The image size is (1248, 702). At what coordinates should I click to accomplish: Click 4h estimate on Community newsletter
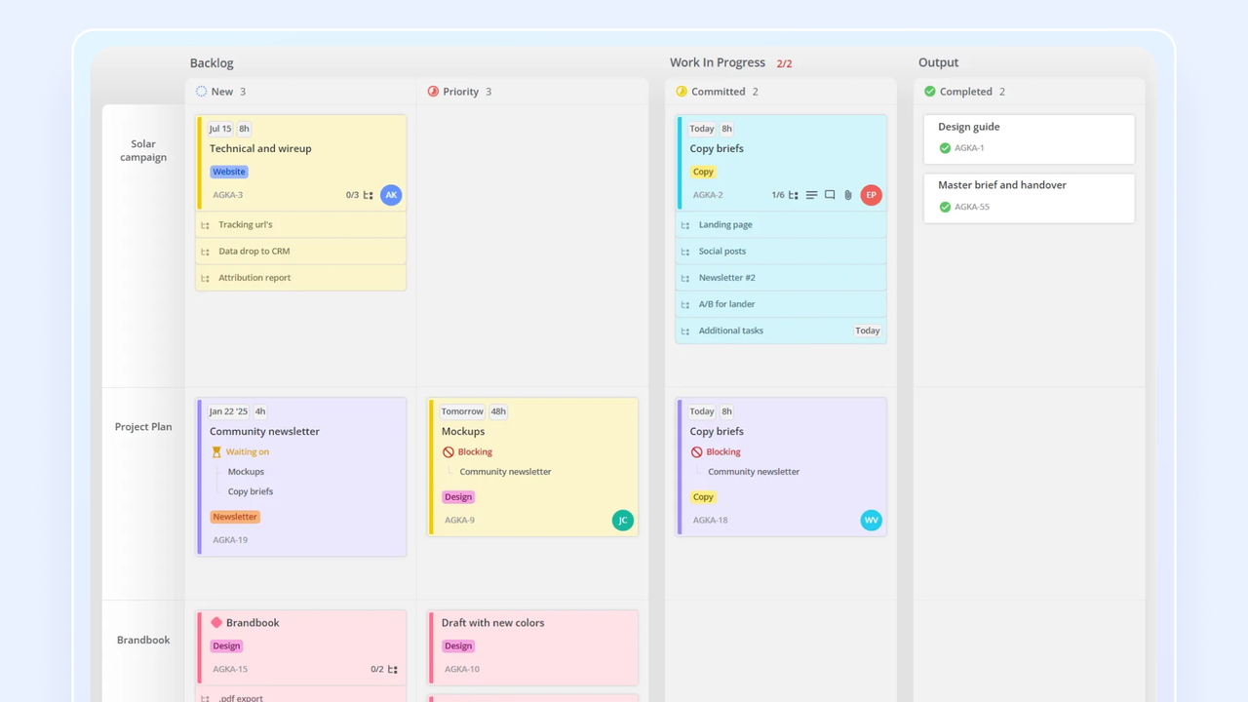pyautogui.click(x=261, y=411)
